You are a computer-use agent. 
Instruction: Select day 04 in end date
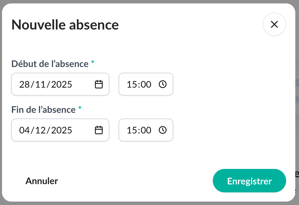[x=24, y=130]
